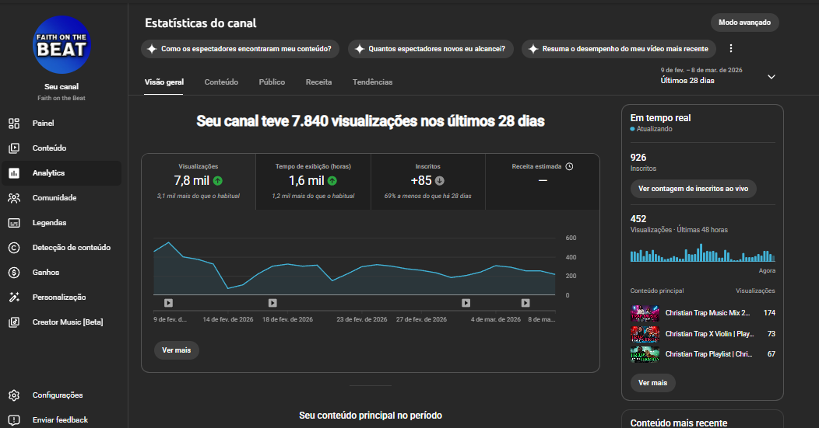Open the Painel dashboard icon
Viewport: 819px width, 428px height.
click(x=14, y=123)
